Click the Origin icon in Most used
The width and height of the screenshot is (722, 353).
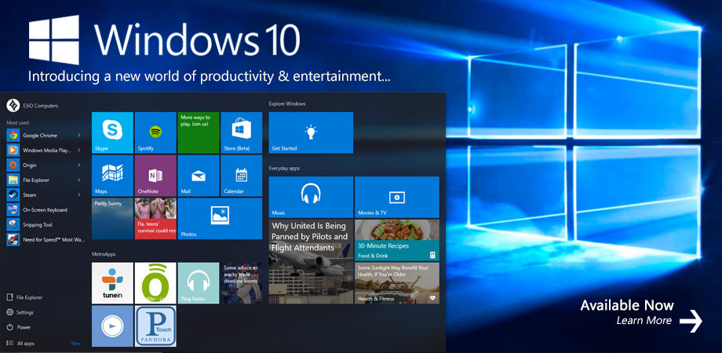click(13, 165)
